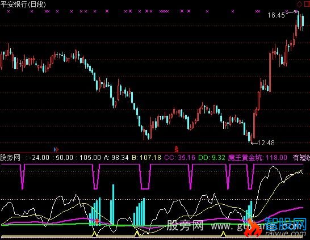Click the red diamond icon at top right
Image resolution: width=310 pixels, height=240 pixels.
pyautogui.click(x=300, y=4)
